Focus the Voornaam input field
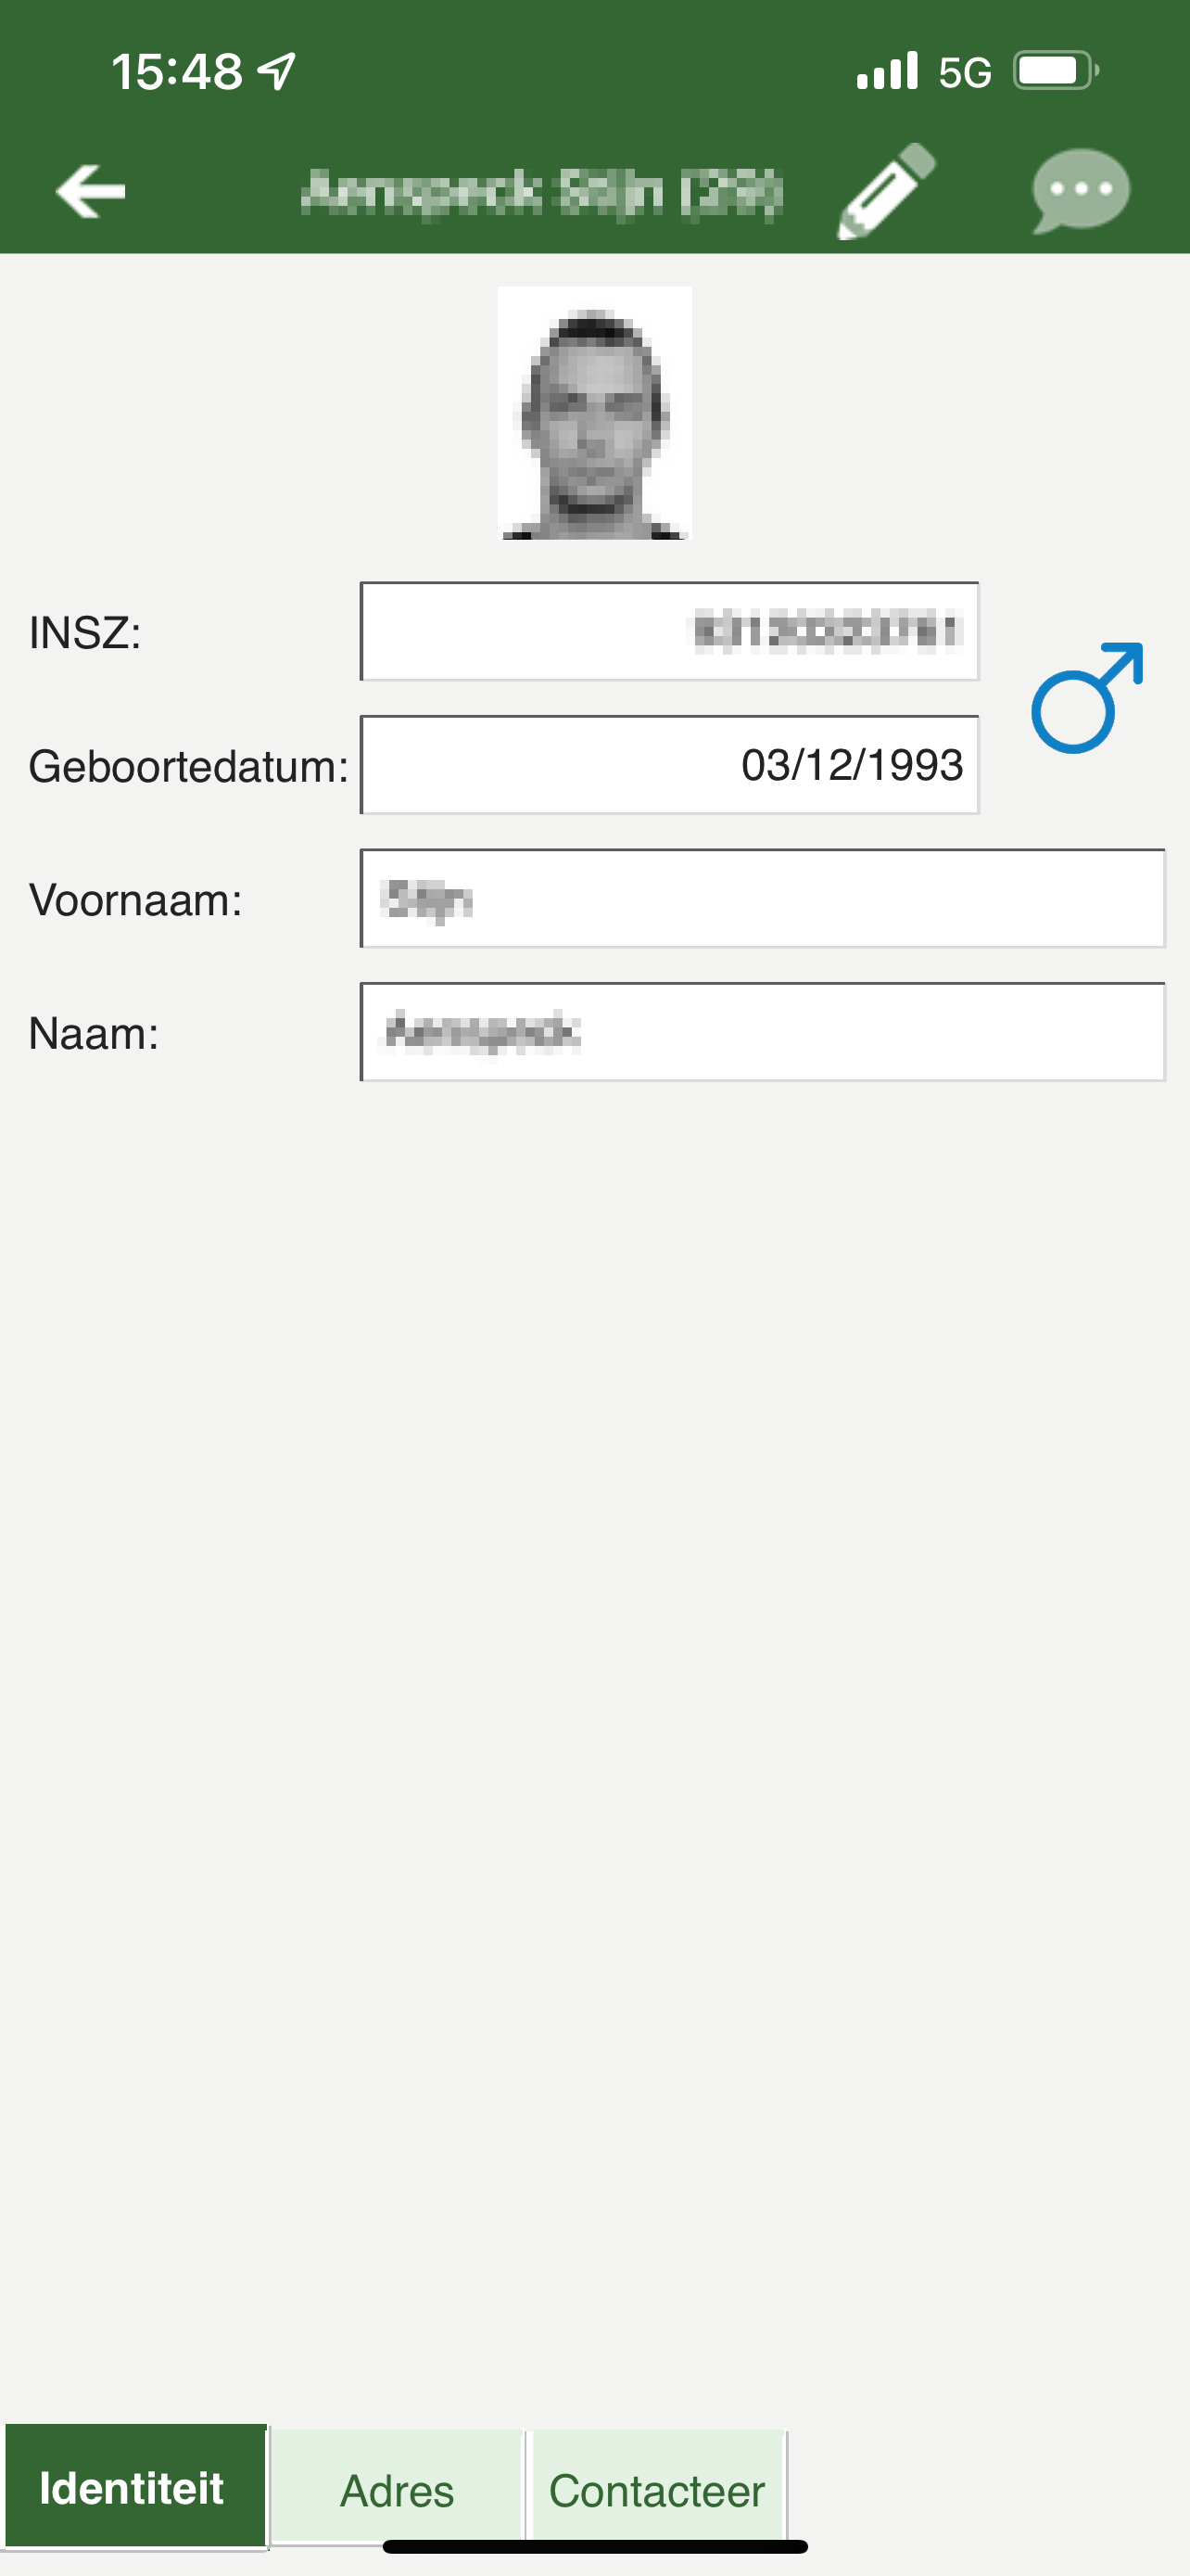 tap(763, 898)
